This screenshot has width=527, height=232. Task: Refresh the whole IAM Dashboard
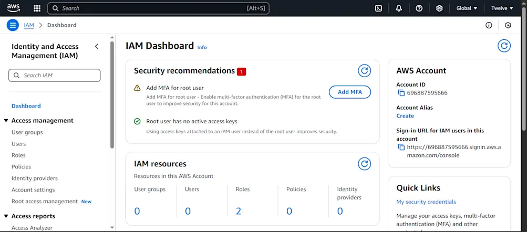point(504,46)
